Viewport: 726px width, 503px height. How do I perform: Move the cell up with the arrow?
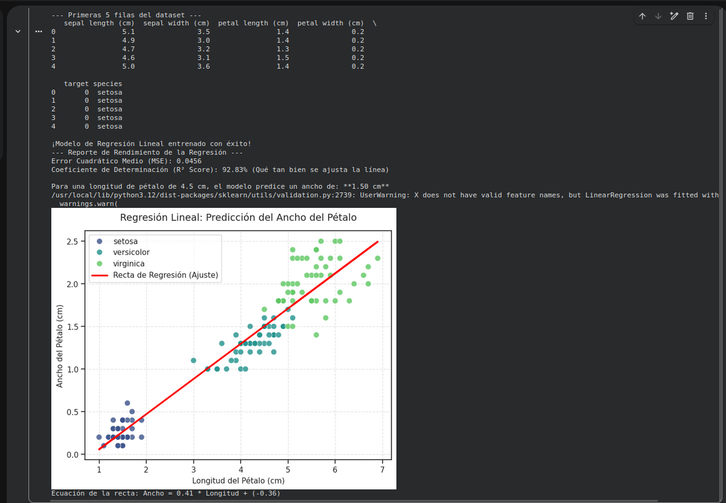(x=642, y=16)
